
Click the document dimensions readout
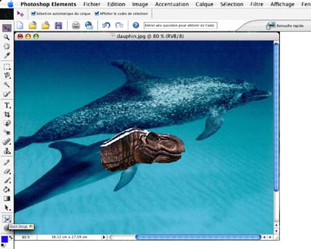pyautogui.click(x=69, y=237)
